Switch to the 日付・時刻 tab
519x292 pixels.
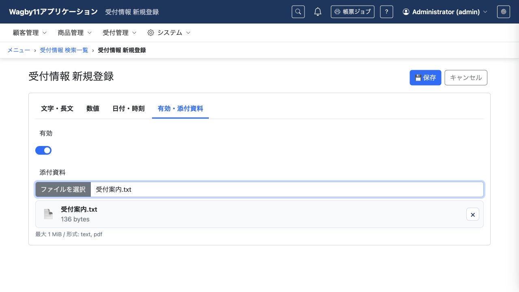[129, 109]
